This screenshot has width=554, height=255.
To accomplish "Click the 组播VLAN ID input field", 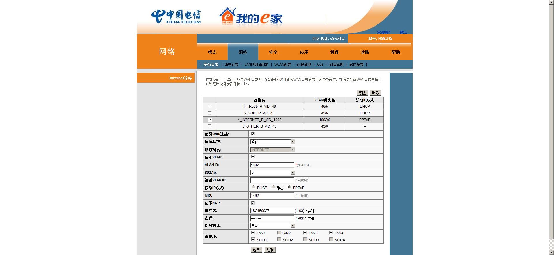I will tap(272, 180).
